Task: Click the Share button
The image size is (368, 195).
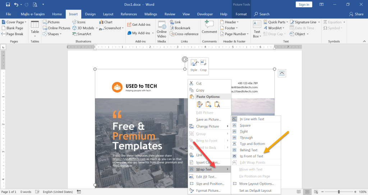Action: pos(356,14)
